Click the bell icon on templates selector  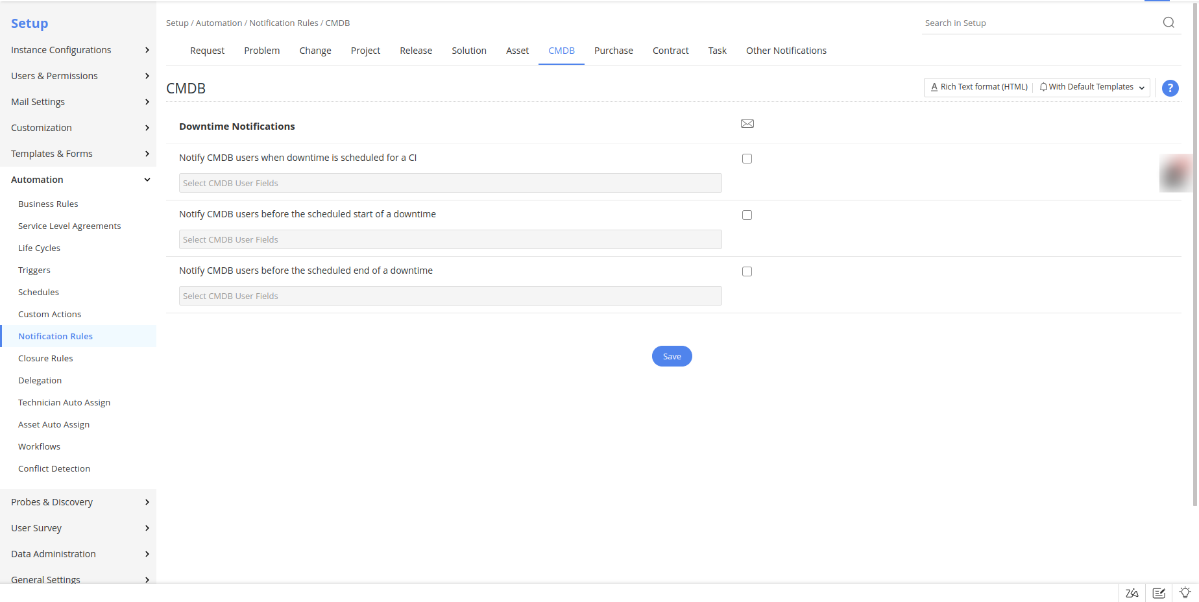click(1043, 86)
